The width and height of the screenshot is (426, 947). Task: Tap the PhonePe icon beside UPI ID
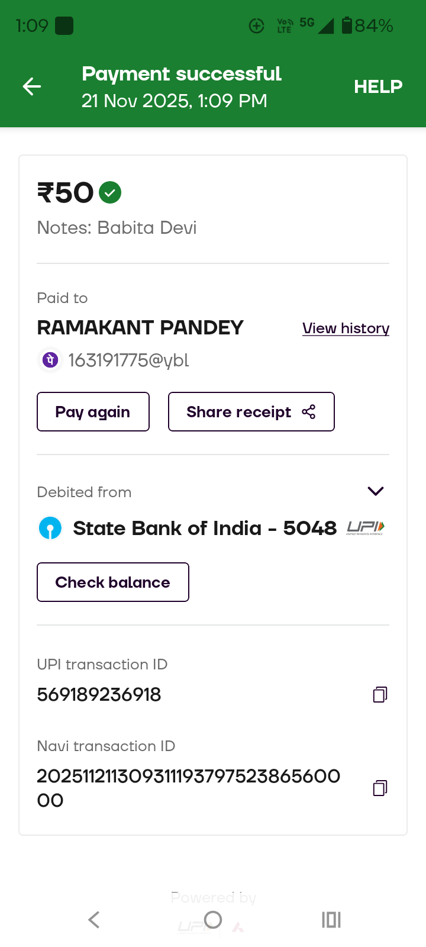[x=50, y=360]
